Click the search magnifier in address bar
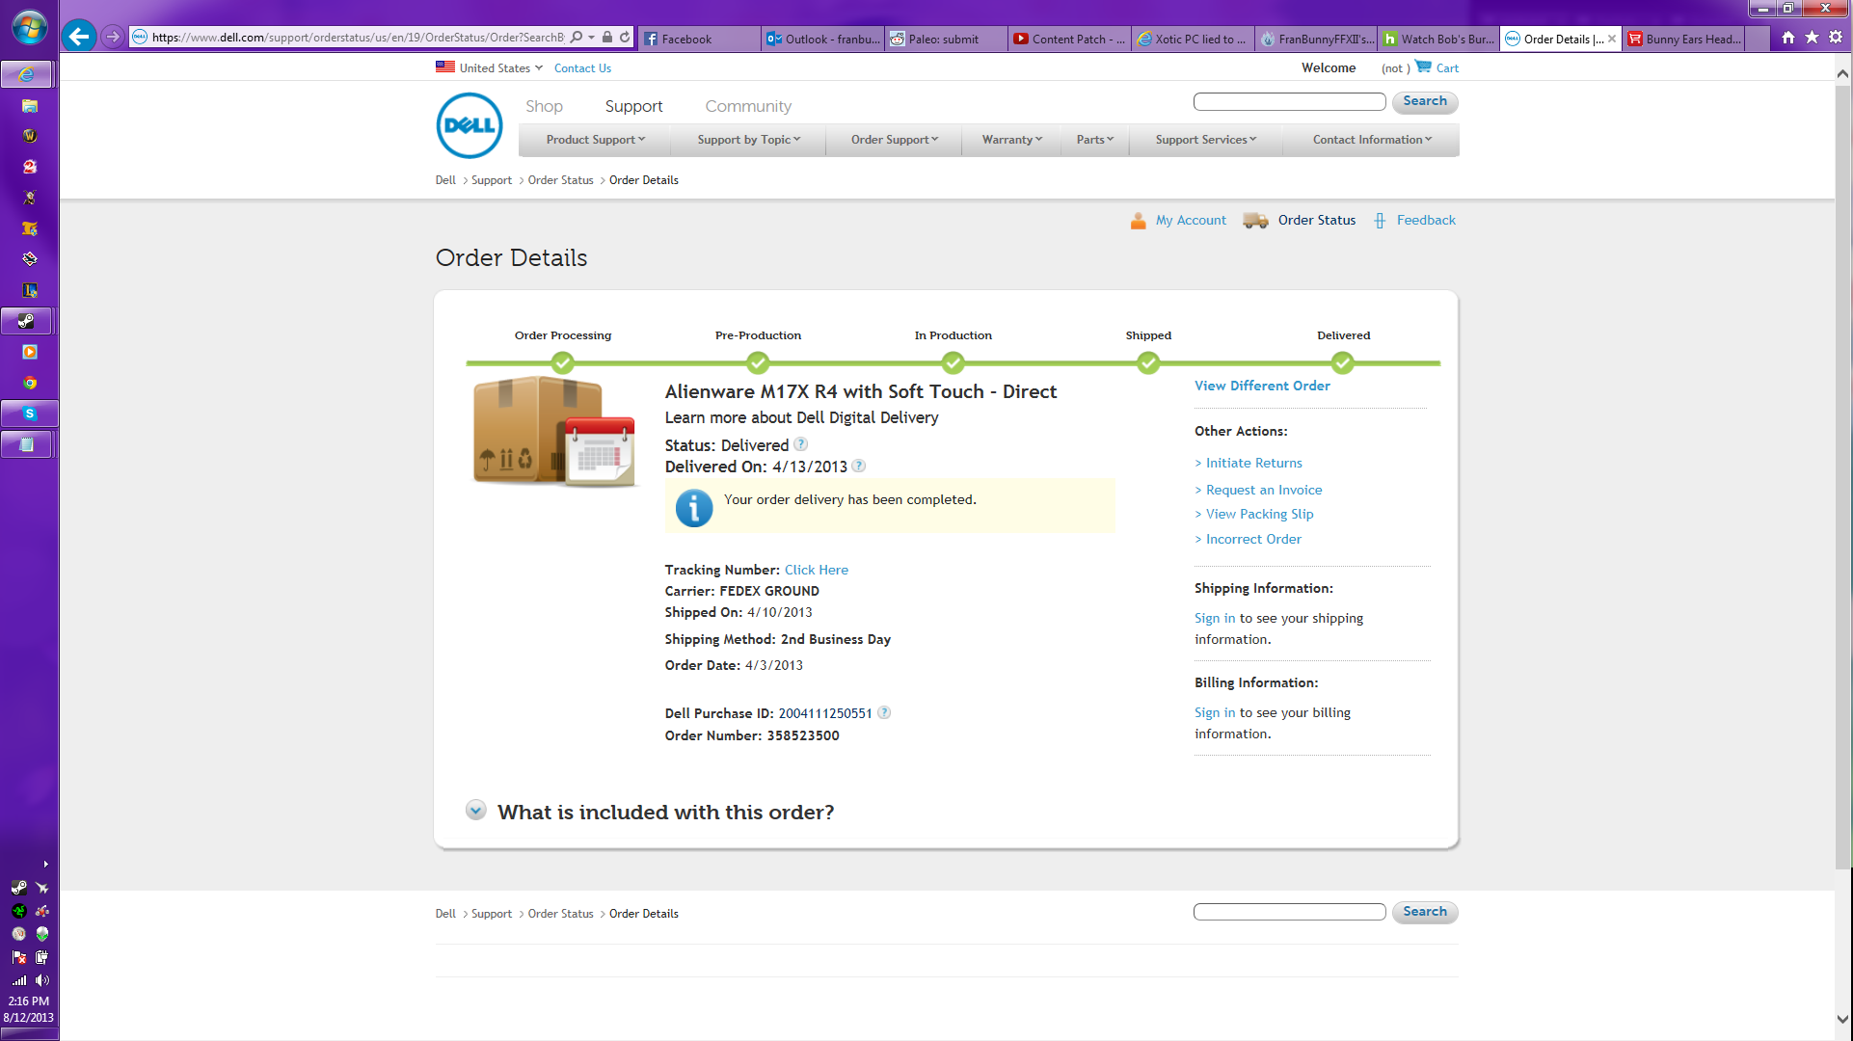Viewport: 1853px width, 1041px height. pos(577,38)
